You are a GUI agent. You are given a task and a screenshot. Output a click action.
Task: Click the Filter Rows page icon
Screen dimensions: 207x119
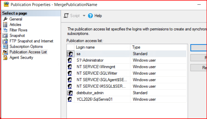(5, 30)
